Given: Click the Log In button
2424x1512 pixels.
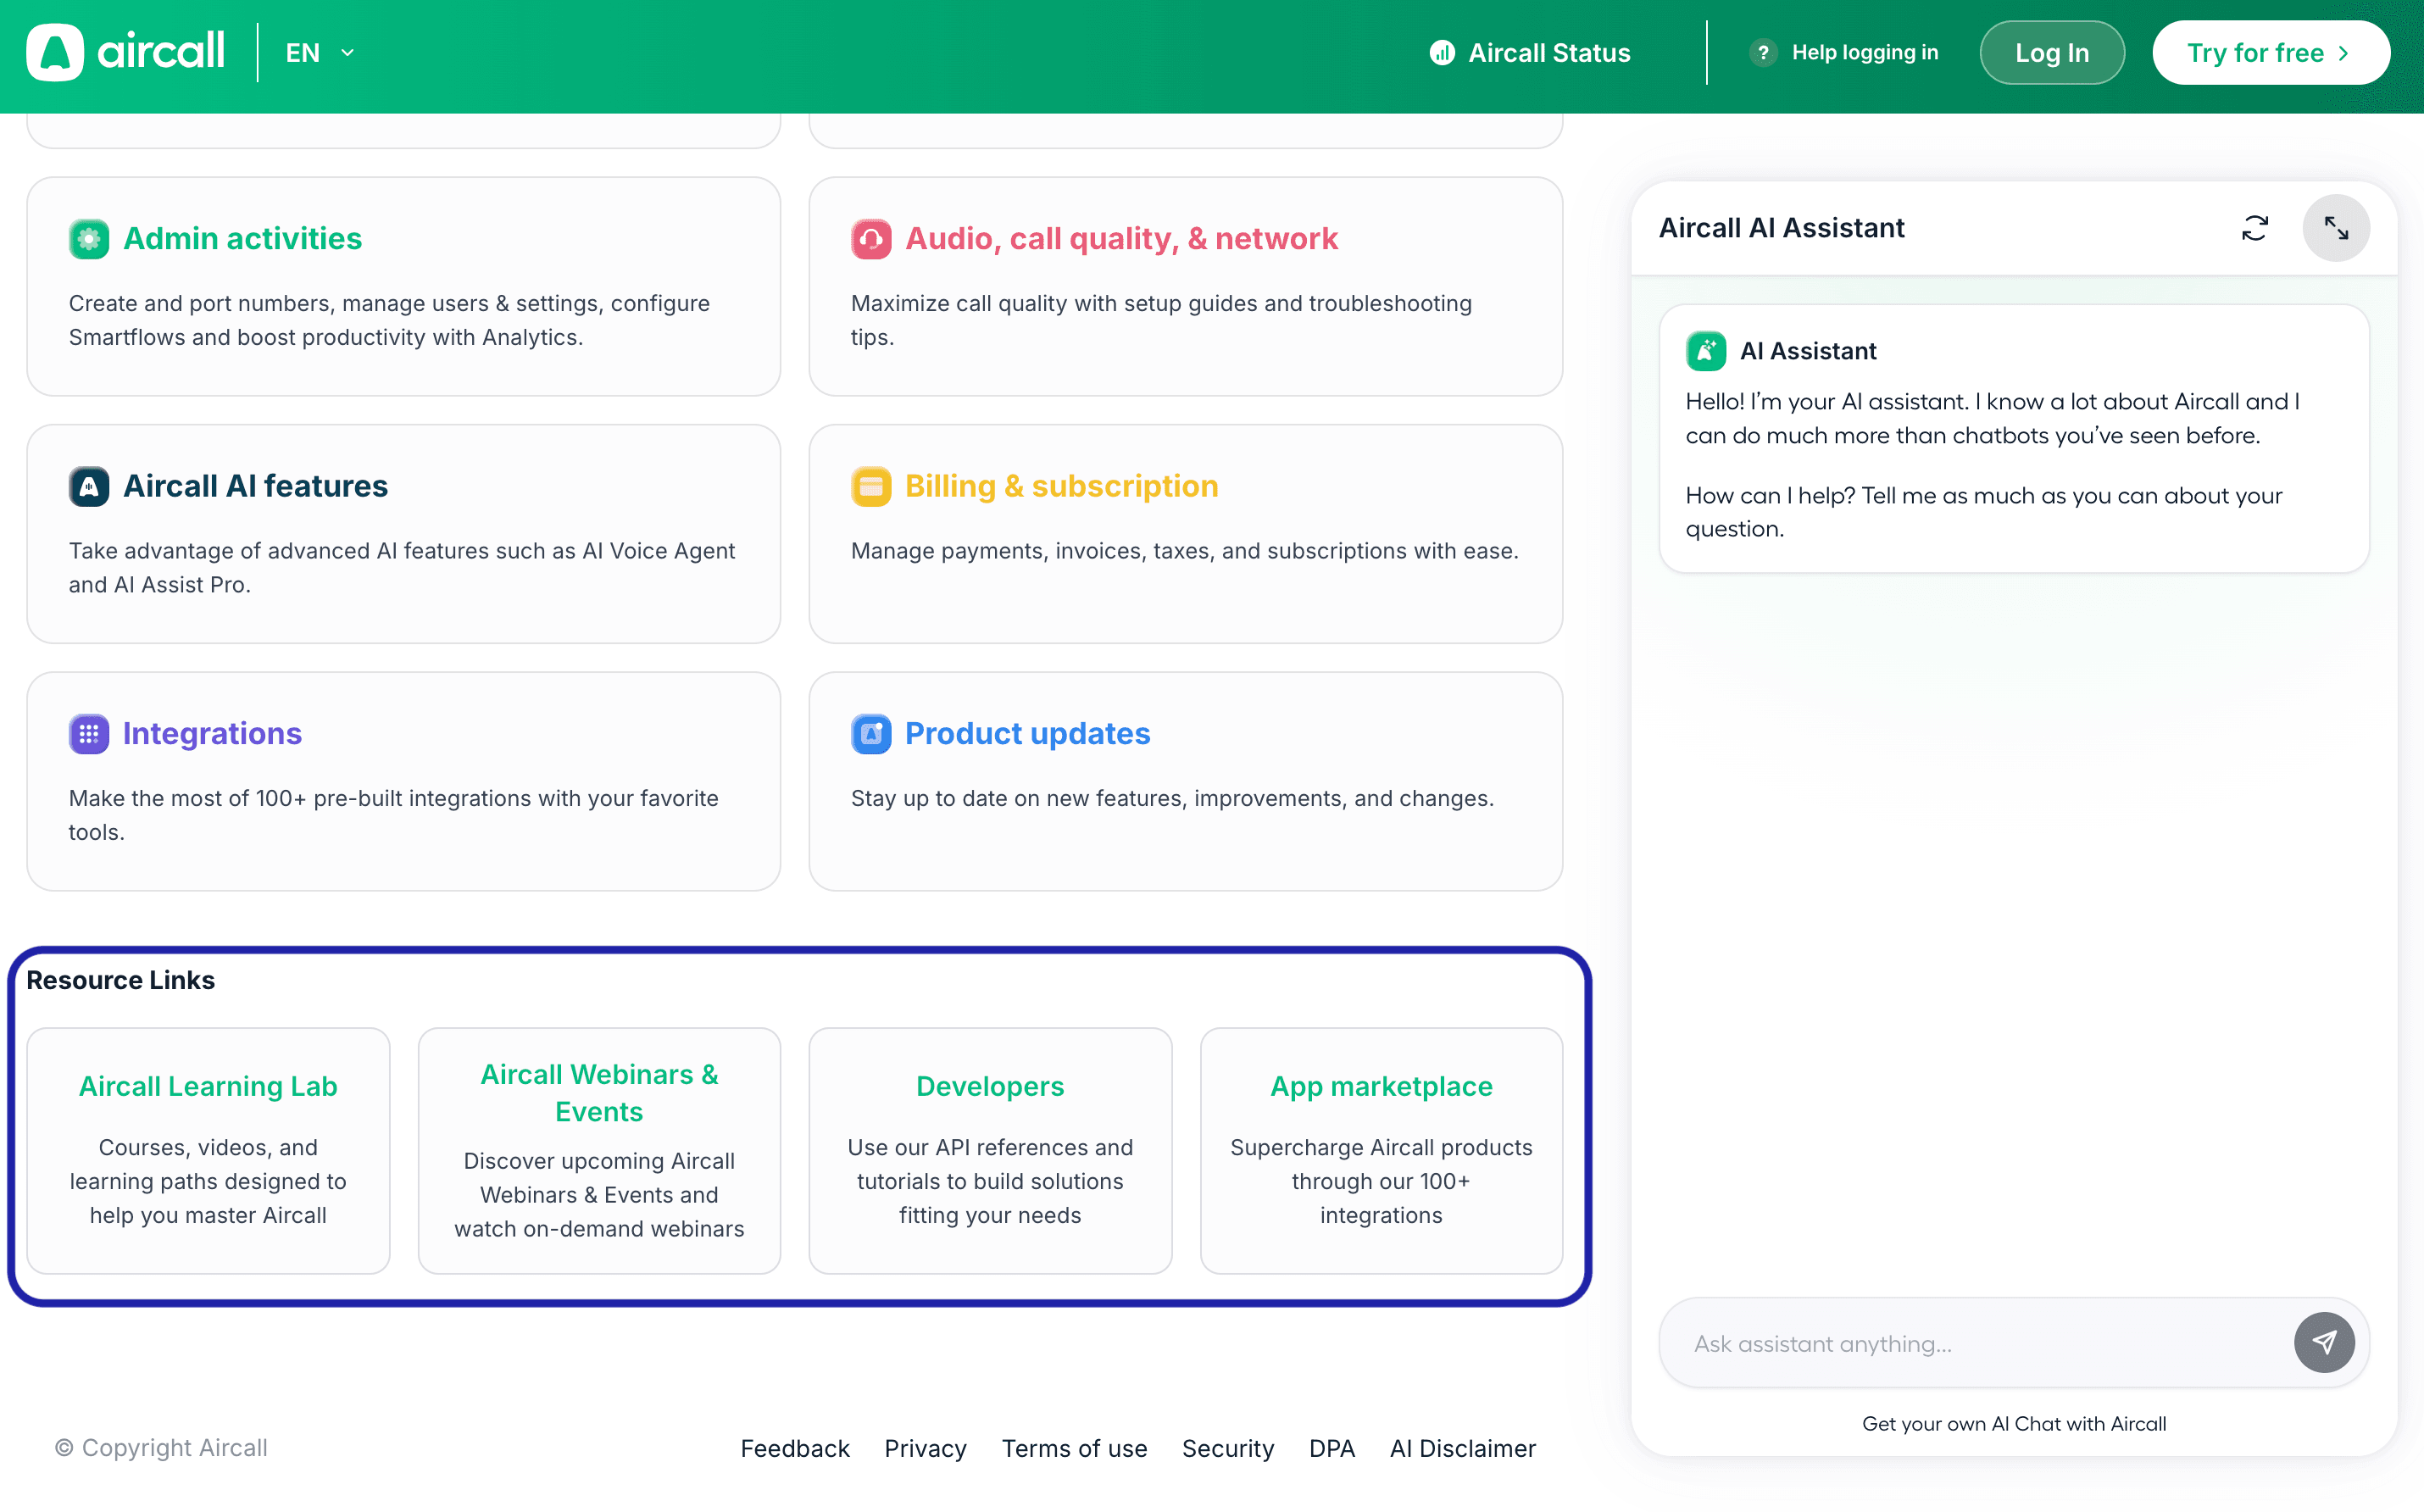Looking at the screenshot, I should pos(2051,53).
